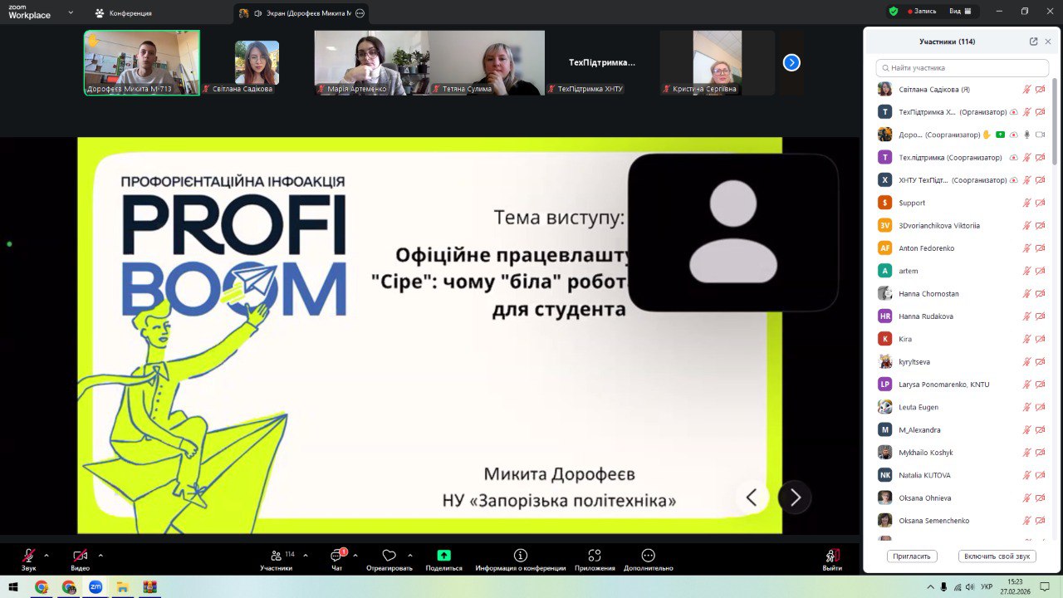Click the Leave (Выйти) meeting icon

(831, 556)
